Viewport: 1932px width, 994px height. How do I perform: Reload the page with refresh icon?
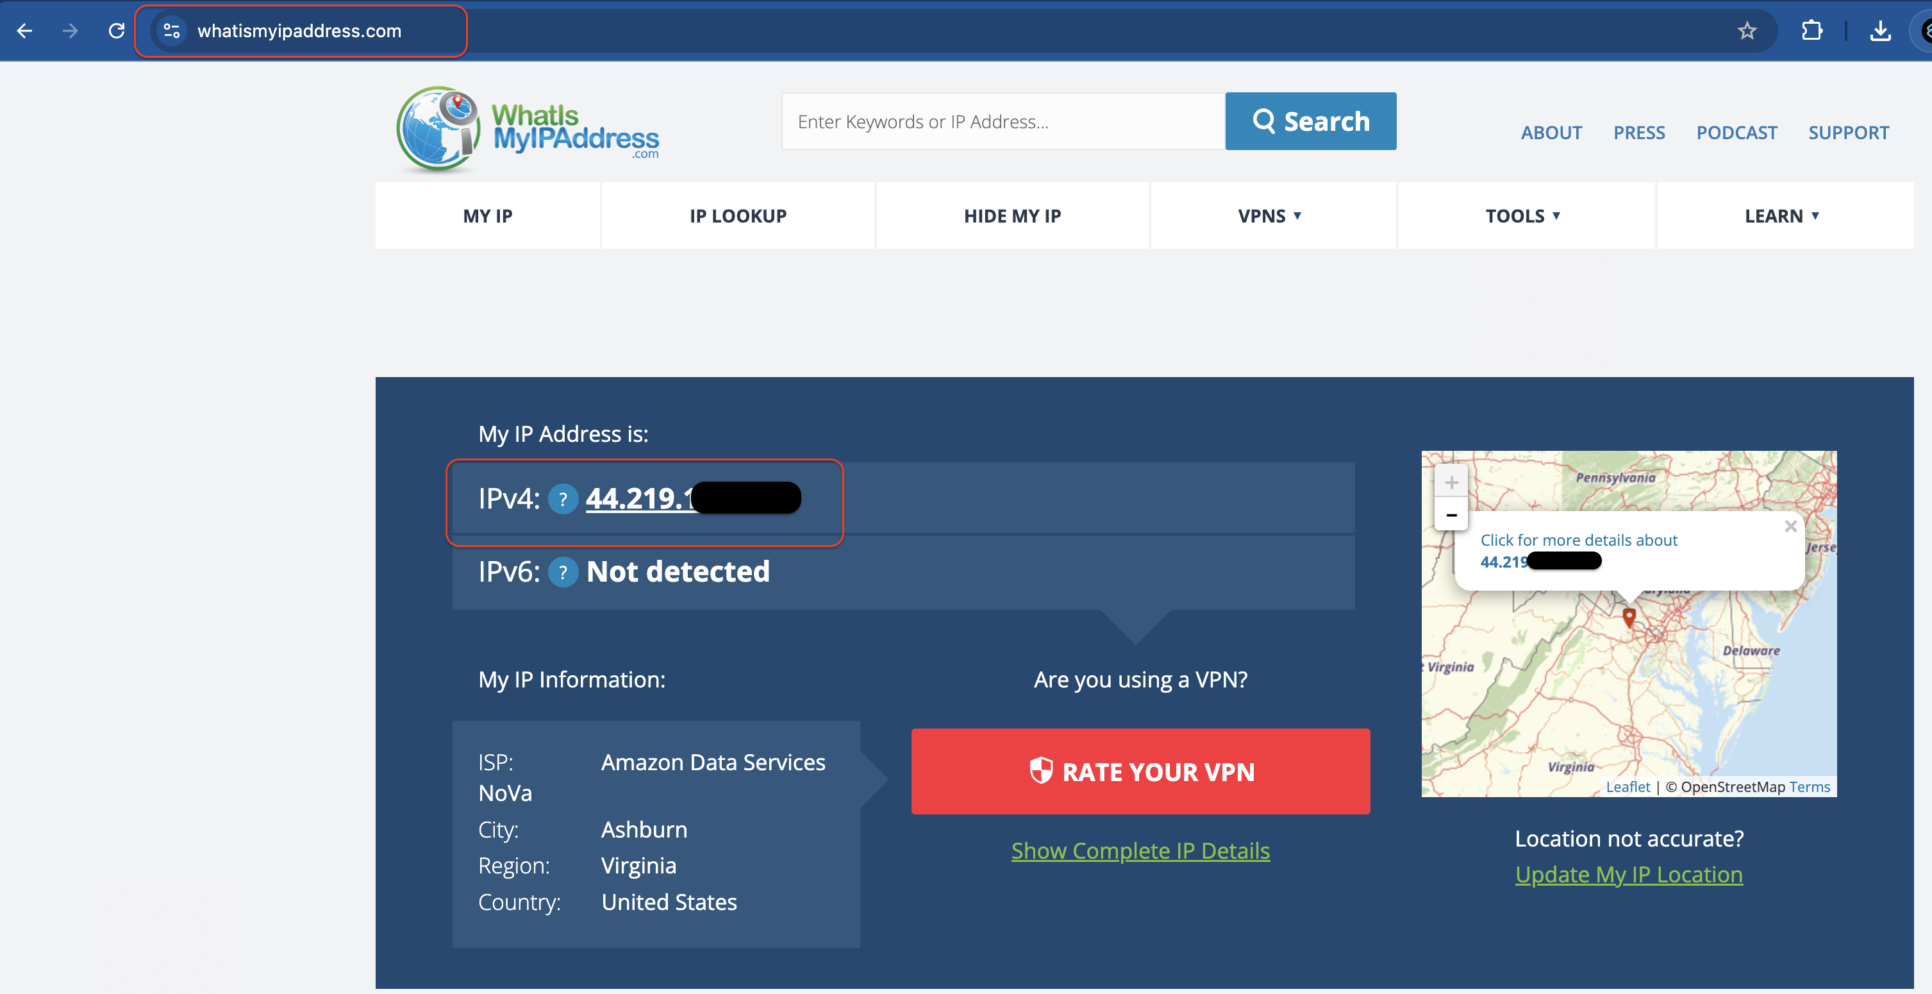116,31
